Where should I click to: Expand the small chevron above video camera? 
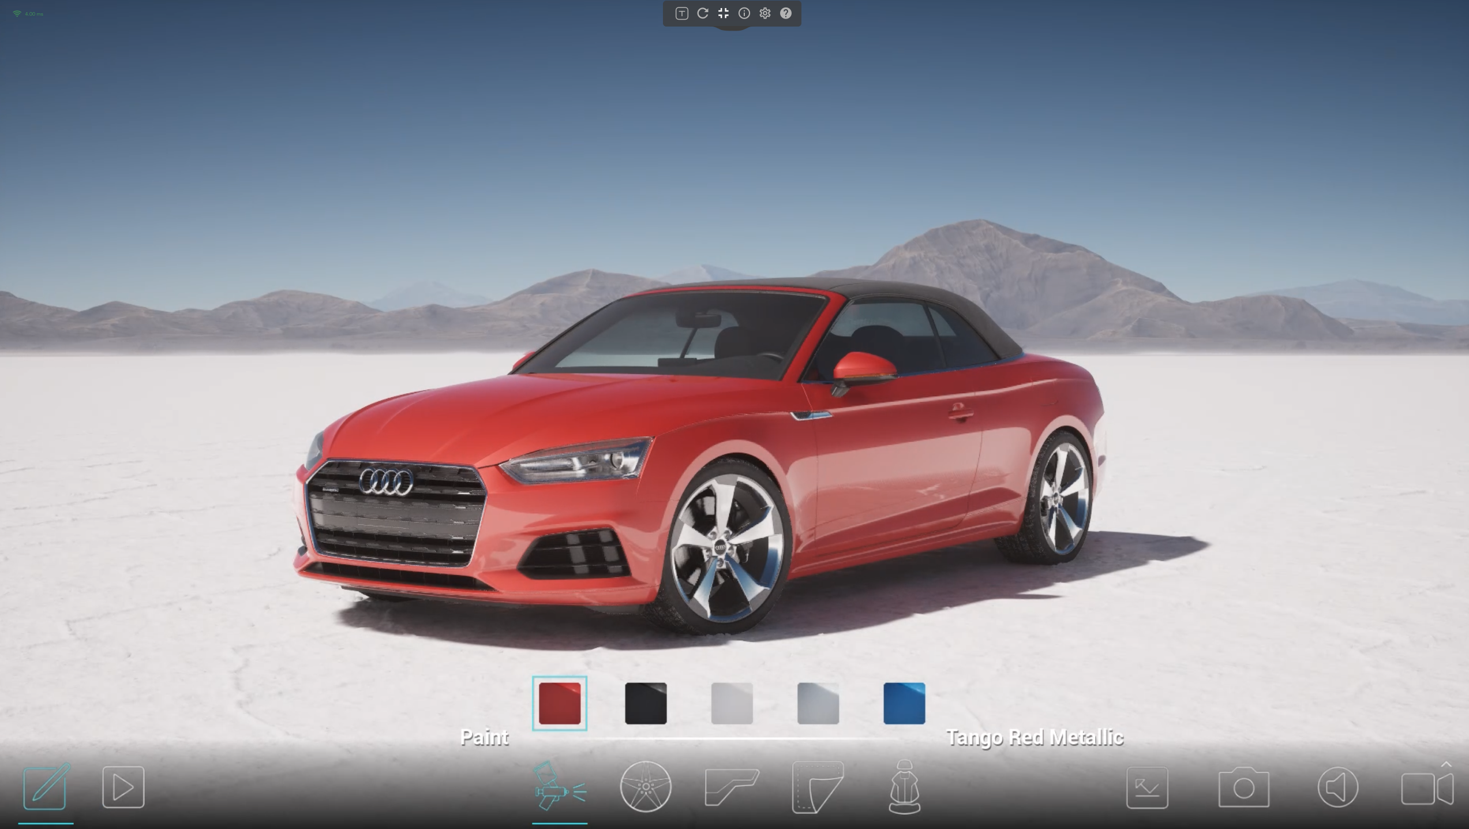click(1446, 764)
